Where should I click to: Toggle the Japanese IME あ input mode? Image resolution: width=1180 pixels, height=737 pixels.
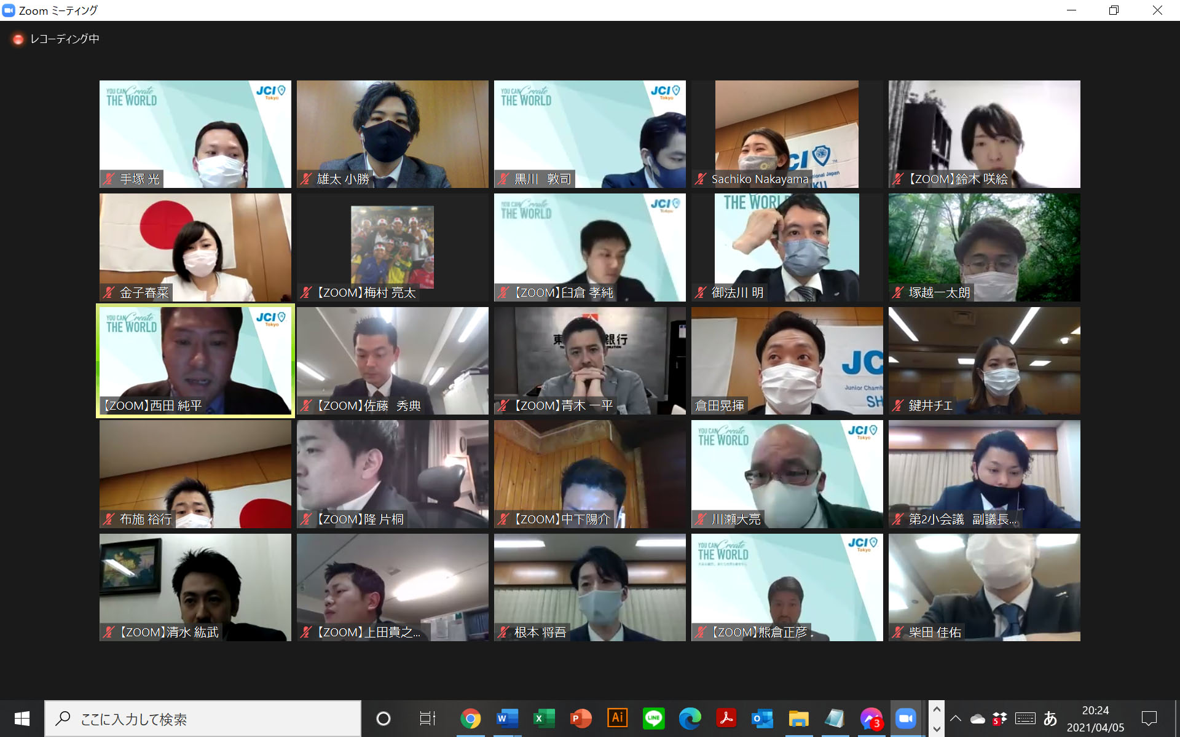1050,718
